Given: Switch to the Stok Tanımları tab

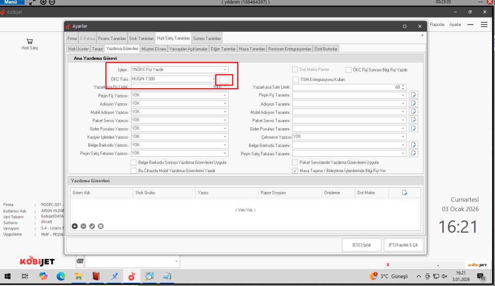Looking at the screenshot, I should 141,38.
